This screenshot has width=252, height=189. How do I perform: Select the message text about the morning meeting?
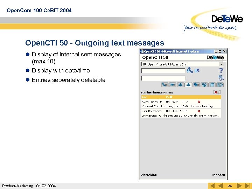[178, 106]
